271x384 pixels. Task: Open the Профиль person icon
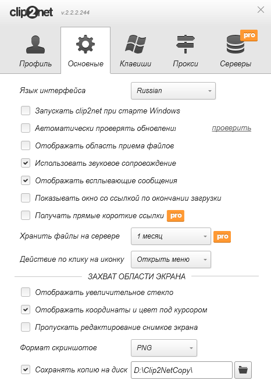point(35,45)
